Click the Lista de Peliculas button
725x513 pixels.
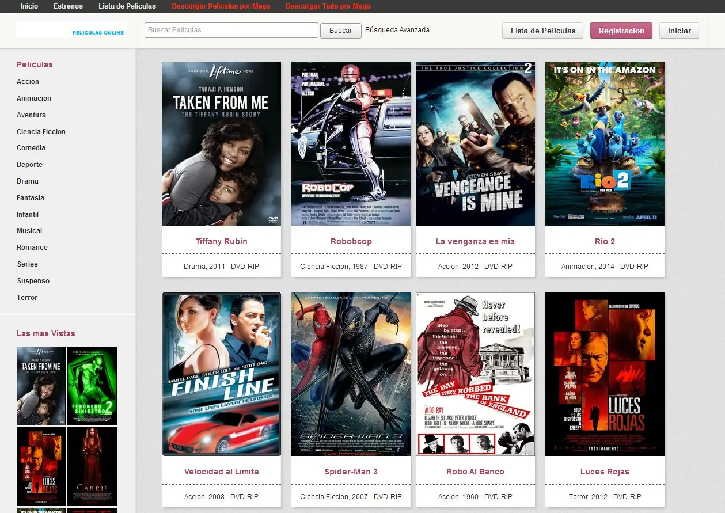(x=543, y=31)
